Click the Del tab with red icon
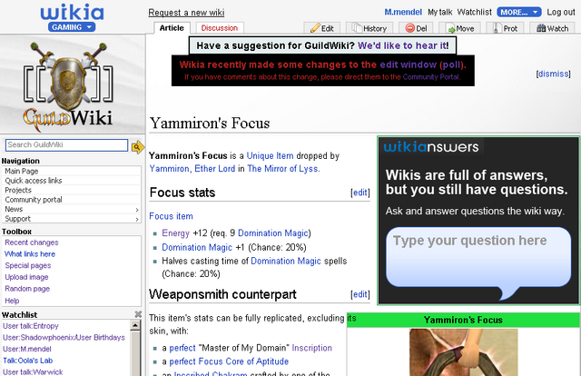The height and width of the screenshot is (376, 581). click(416, 28)
